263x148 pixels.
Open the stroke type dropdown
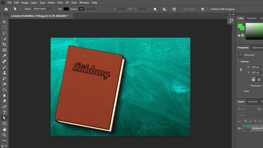coord(106,9)
